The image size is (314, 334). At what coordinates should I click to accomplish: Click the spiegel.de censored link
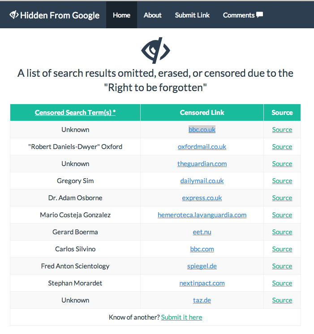click(202, 266)
